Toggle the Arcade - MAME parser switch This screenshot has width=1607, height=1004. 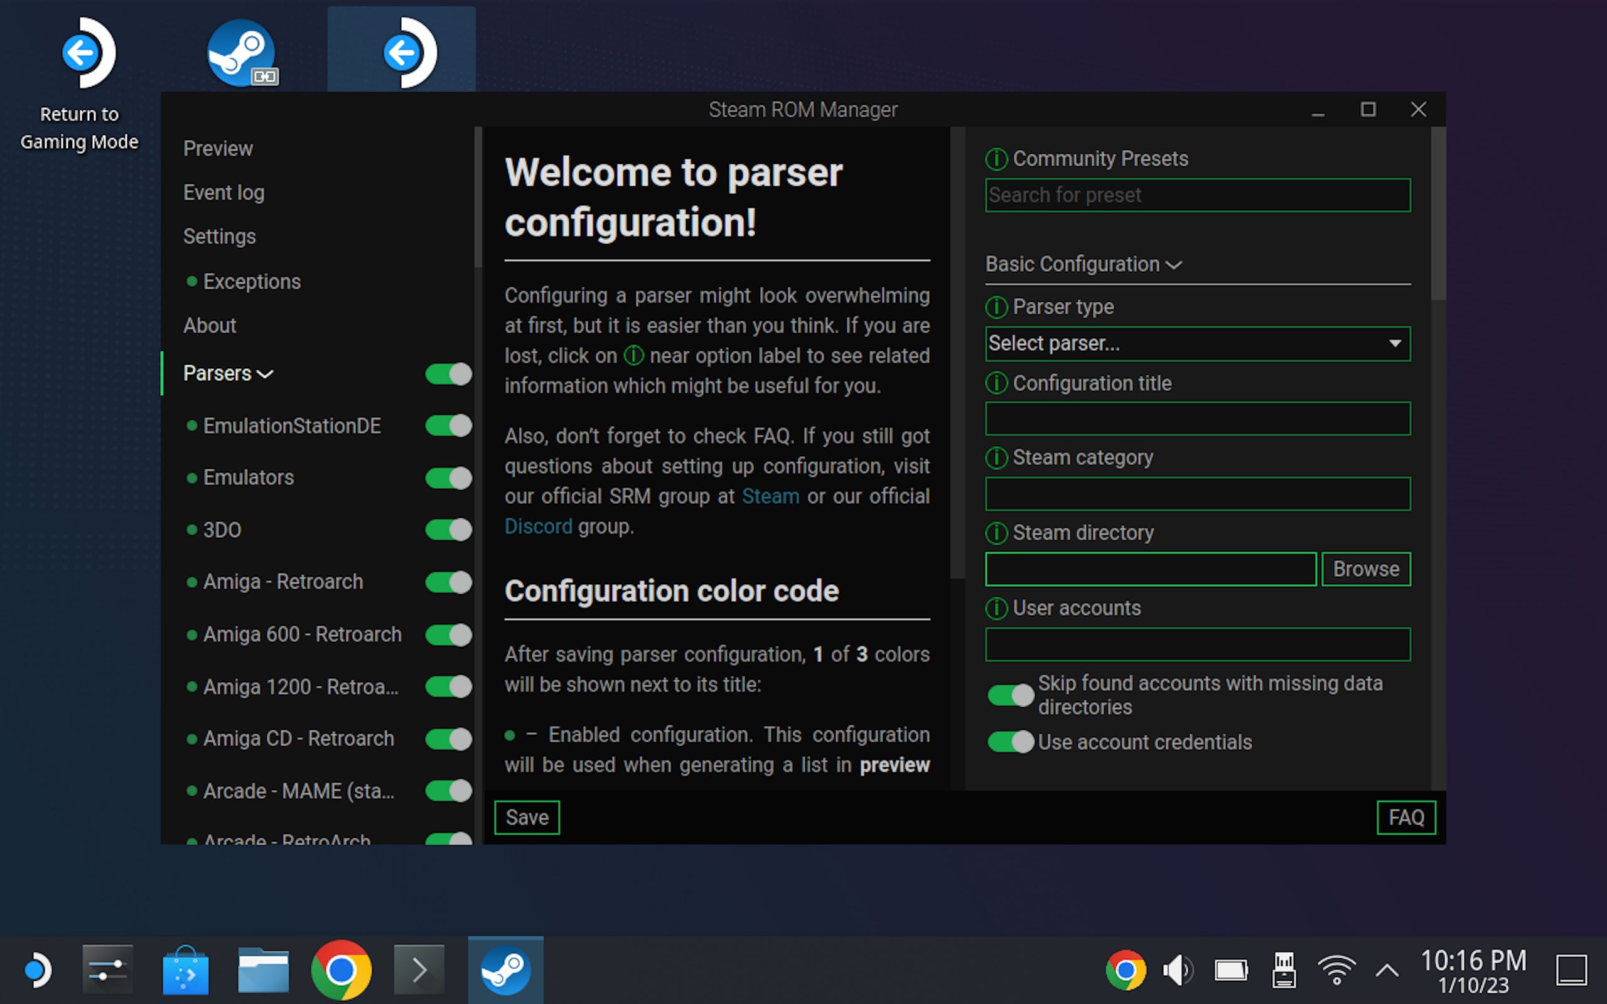[448, 791]
